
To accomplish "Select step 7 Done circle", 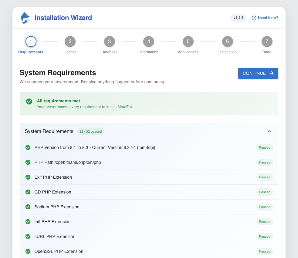I will tap(267, 41).
